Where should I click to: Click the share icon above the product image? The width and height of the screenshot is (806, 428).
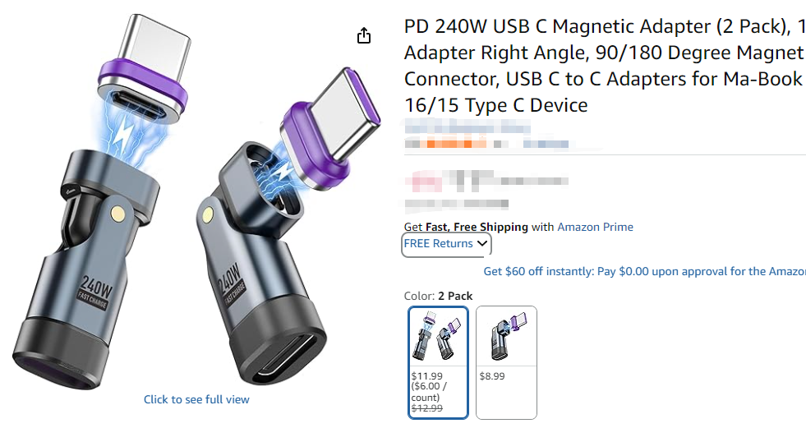pyautogui.click(x=364, y=35)
